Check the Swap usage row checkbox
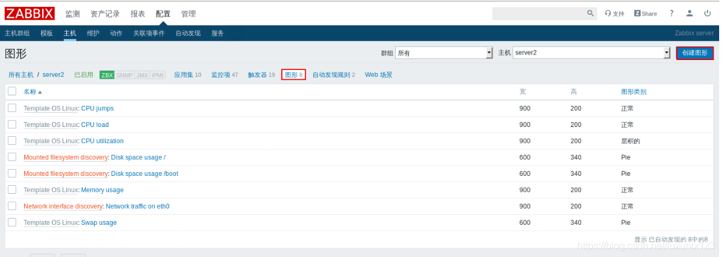 point(12,222)
